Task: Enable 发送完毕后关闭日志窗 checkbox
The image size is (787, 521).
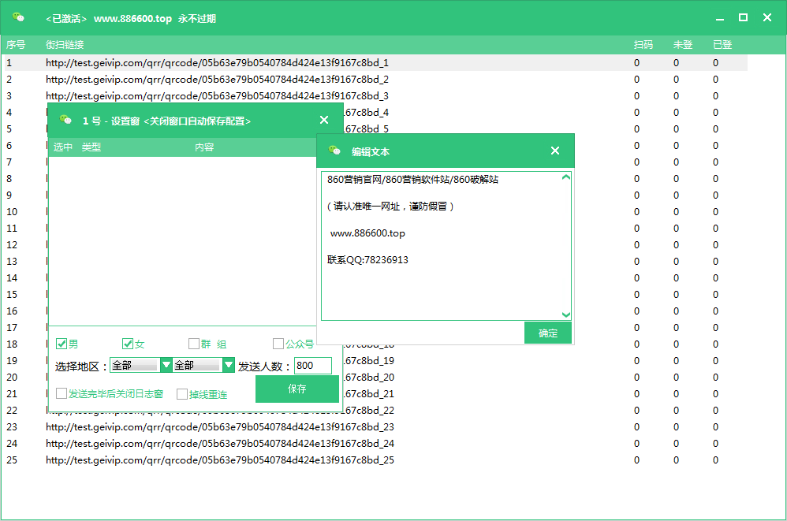Action: click(x=62, y=393)
